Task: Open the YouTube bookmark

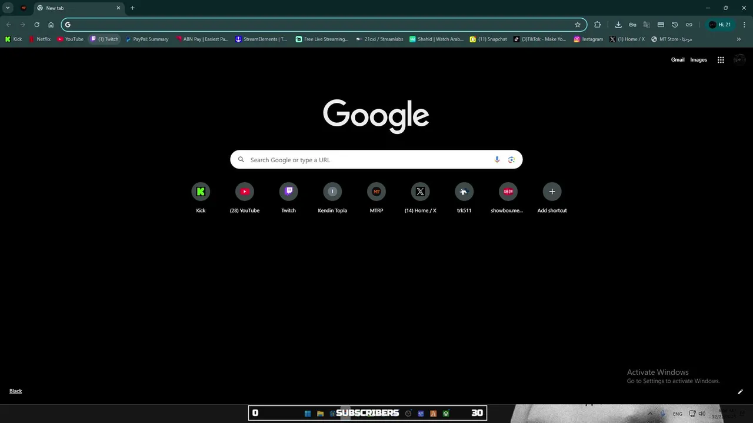Action: coord(71,39)
